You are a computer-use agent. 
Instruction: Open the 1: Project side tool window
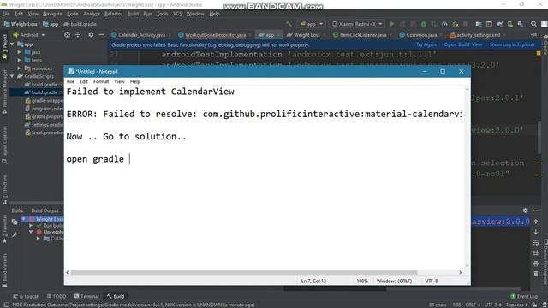4,47
